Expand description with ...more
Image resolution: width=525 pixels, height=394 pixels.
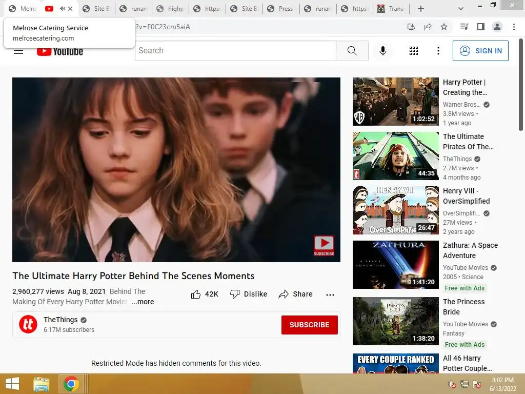point(143,302)
